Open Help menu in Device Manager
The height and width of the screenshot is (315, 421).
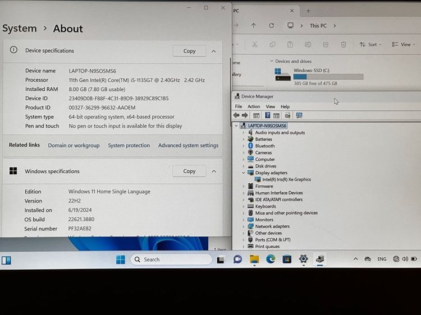(285, 106)
